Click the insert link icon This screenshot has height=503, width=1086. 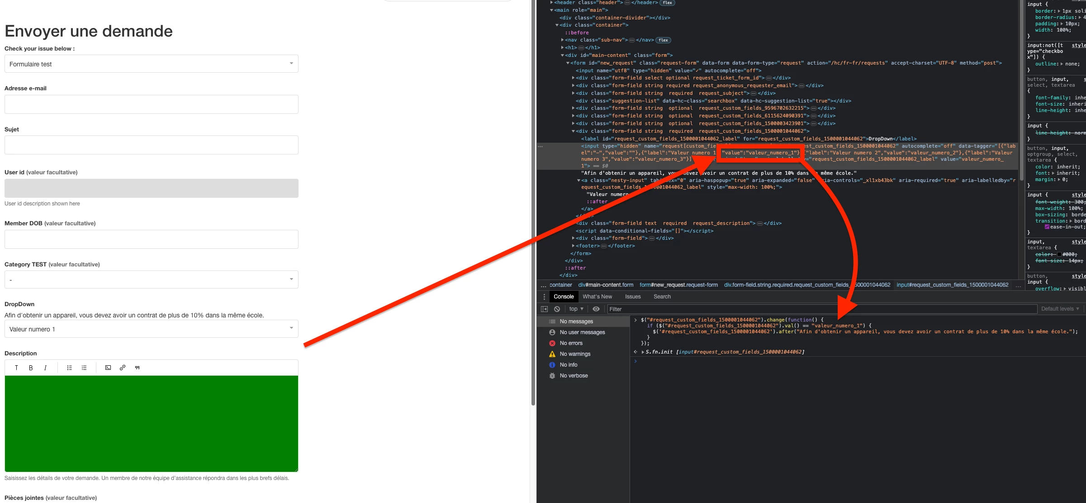tap(123, 368)
